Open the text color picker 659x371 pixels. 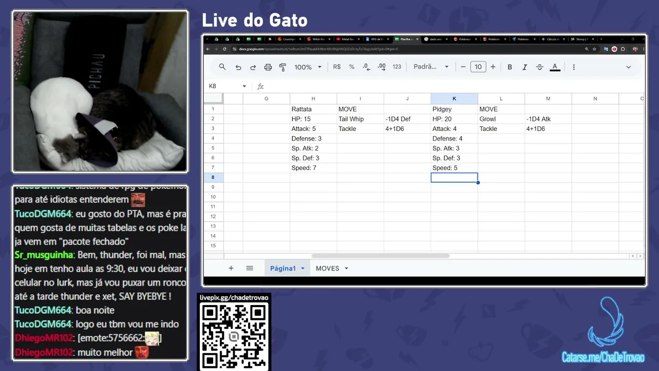click(555, 67)
